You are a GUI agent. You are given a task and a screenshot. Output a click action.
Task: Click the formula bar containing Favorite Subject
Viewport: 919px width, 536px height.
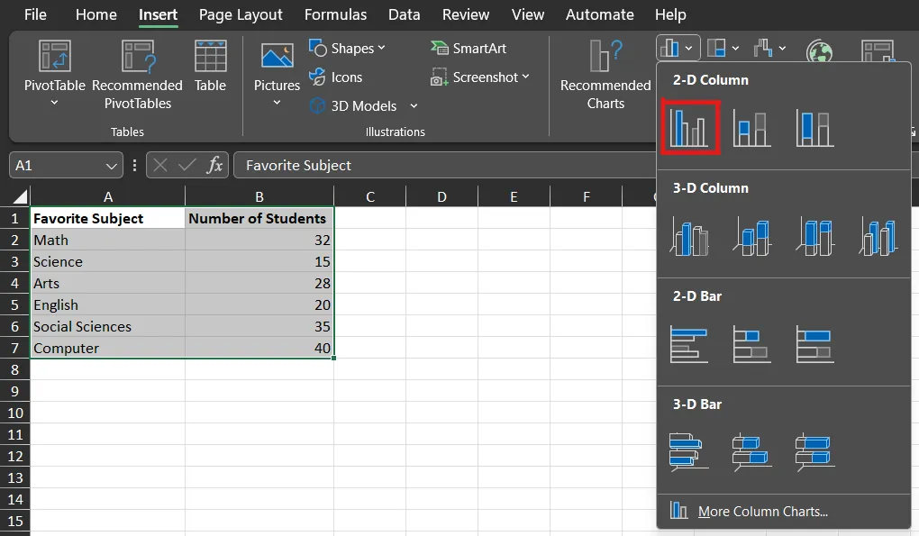(x=444, y=165)
